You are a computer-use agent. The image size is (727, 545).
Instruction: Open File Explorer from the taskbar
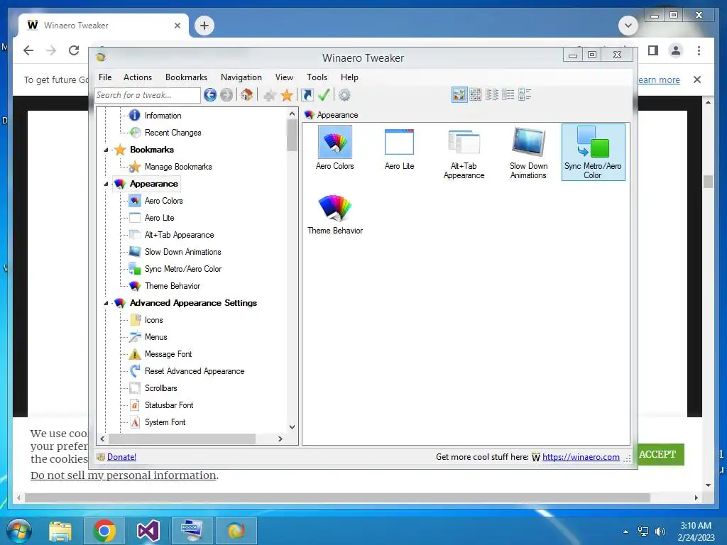click(x=60, y=531)
